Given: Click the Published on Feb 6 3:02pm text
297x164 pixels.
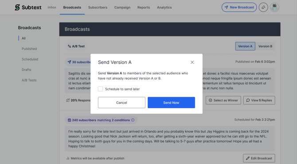Looking at the screenshot, I should pos(255,62).
